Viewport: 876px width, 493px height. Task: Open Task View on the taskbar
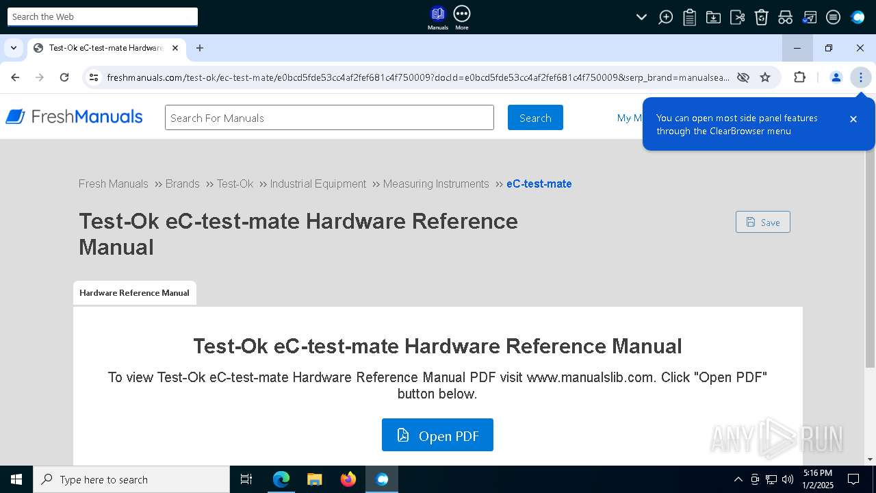[246, 479]
